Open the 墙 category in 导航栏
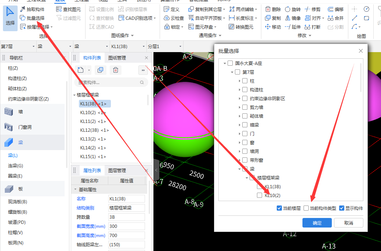 coord(33,112)
